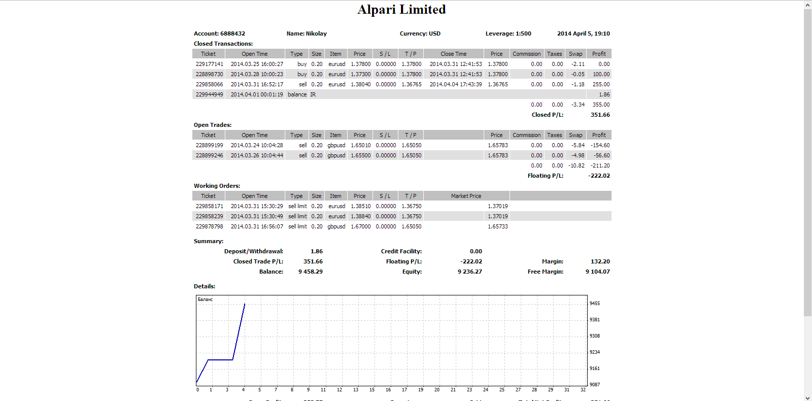
Task: Click the 255.00 profit cell
Action: coord(601,84)
